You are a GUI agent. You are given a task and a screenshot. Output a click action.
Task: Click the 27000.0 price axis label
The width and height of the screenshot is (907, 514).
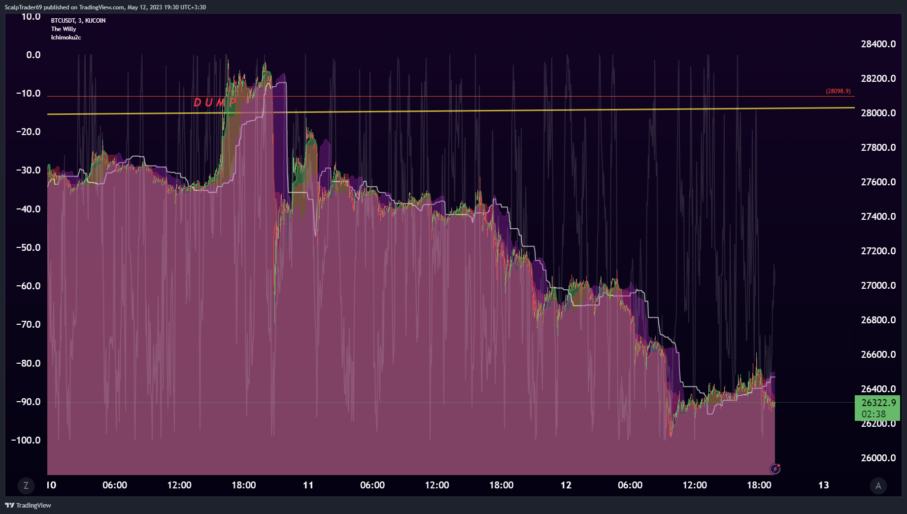pos(878,285)
